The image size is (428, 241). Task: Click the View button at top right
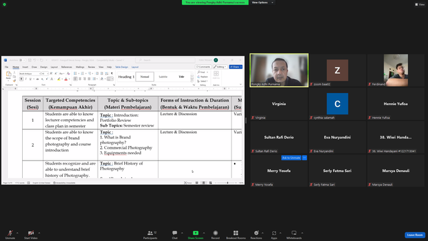pyautogui.click(x=420, y=5)
